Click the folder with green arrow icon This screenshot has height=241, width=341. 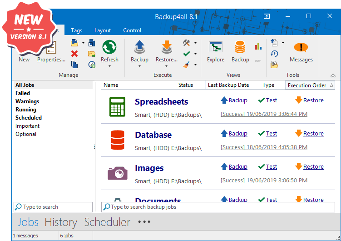(92, 54)
